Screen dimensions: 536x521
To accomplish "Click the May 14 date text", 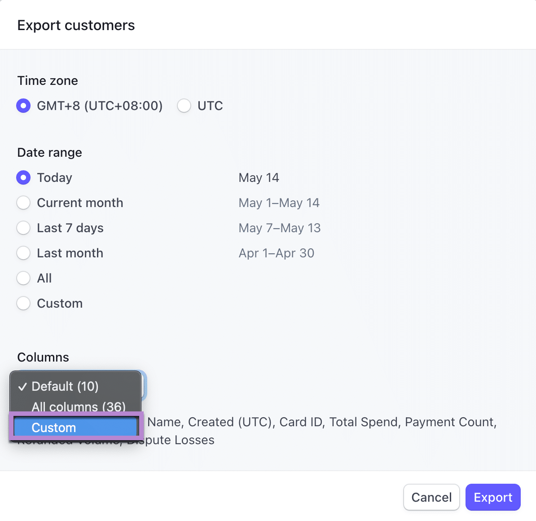I will pyautogui.click(x=259, y=178).
